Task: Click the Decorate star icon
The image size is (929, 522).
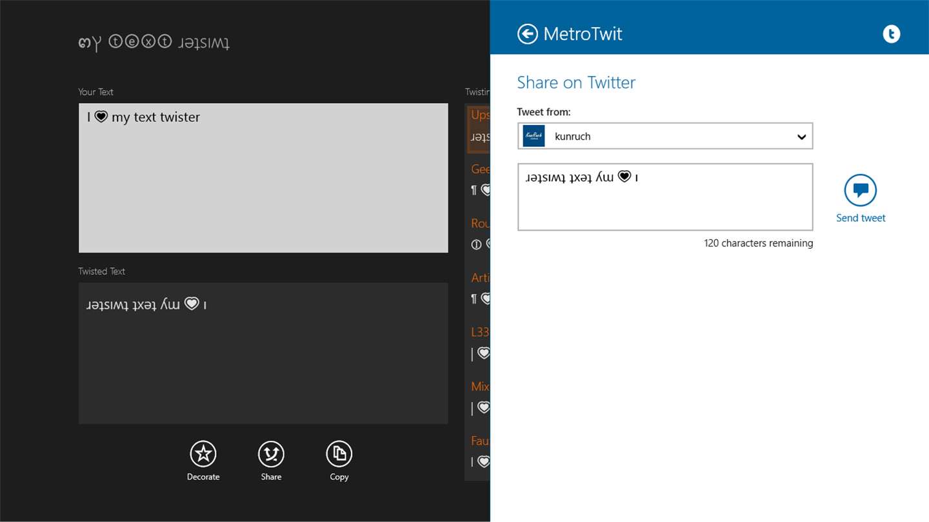Action: [203, 454]
